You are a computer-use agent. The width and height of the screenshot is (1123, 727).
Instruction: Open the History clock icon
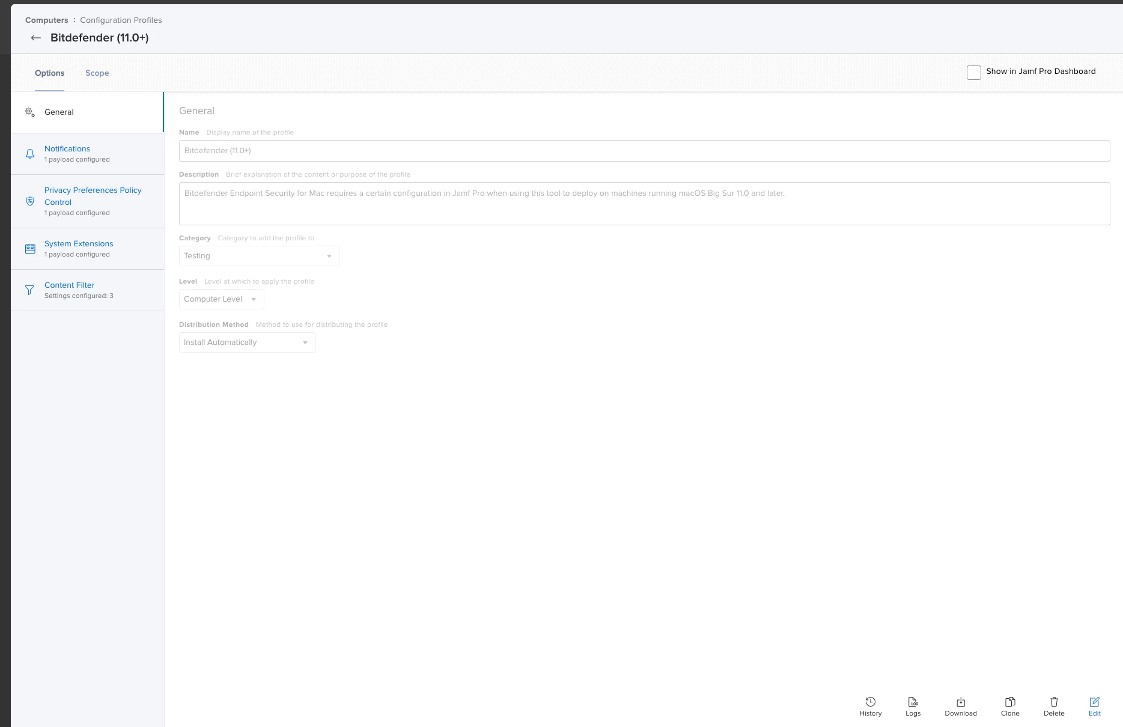coord(870,702)
